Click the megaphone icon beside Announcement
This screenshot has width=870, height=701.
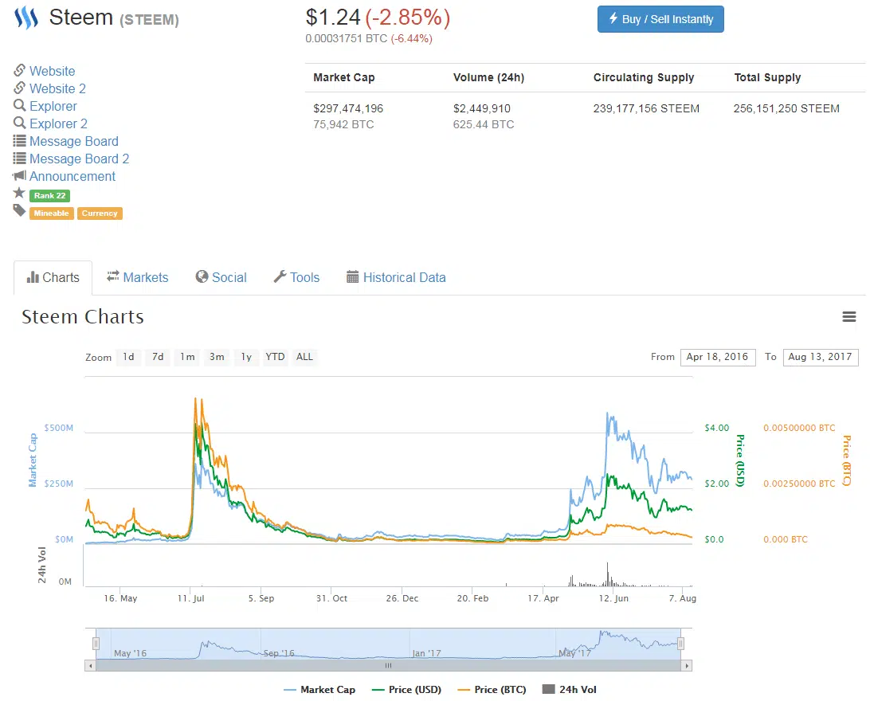click(x=19, y=176)
